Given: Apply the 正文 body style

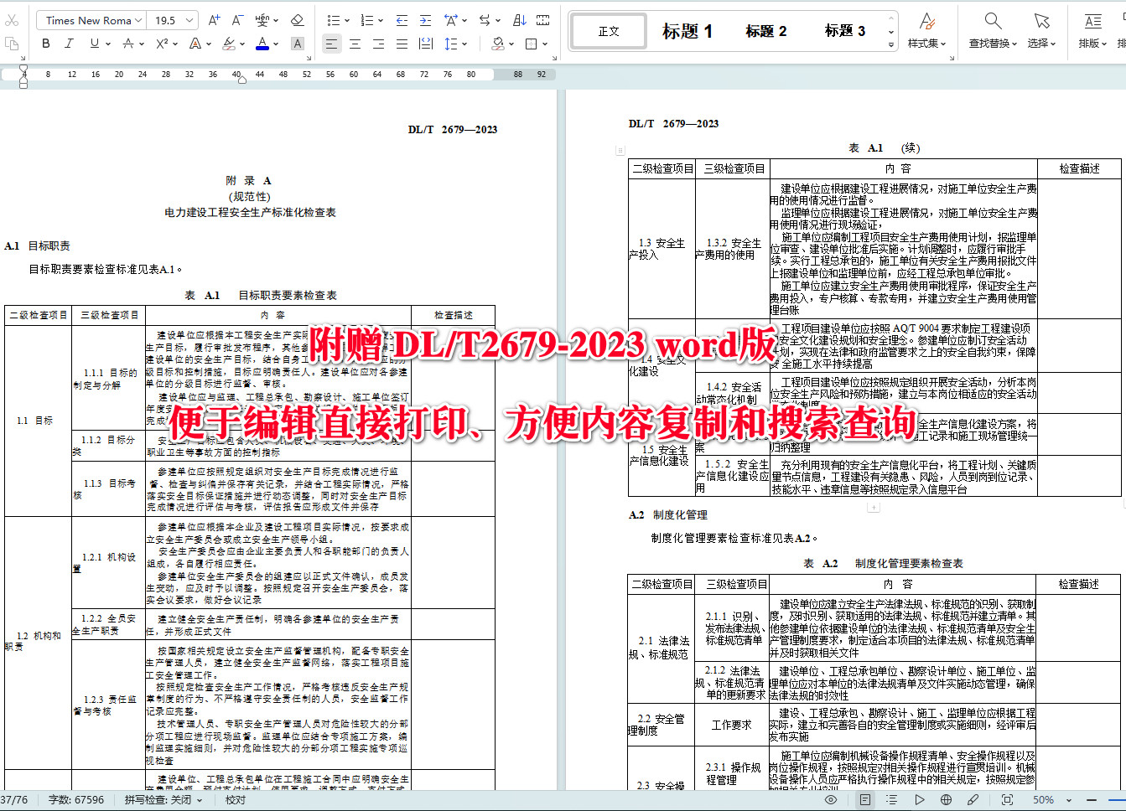Looking at the screenshot, I should [x=609, y=31].
